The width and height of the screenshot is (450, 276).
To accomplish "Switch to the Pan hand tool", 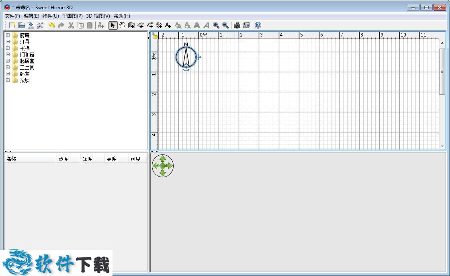I will pos(122,25).
